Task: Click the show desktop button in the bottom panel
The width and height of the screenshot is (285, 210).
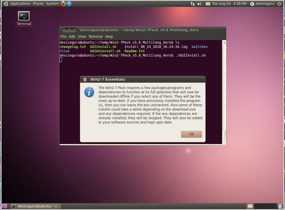Action: point(5,206)
